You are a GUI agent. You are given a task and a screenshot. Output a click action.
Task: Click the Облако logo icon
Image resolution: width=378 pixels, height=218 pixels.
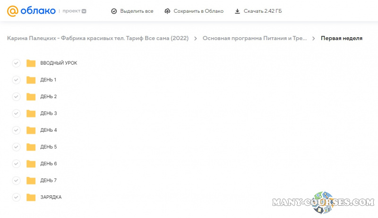click(x=13, y=10)
